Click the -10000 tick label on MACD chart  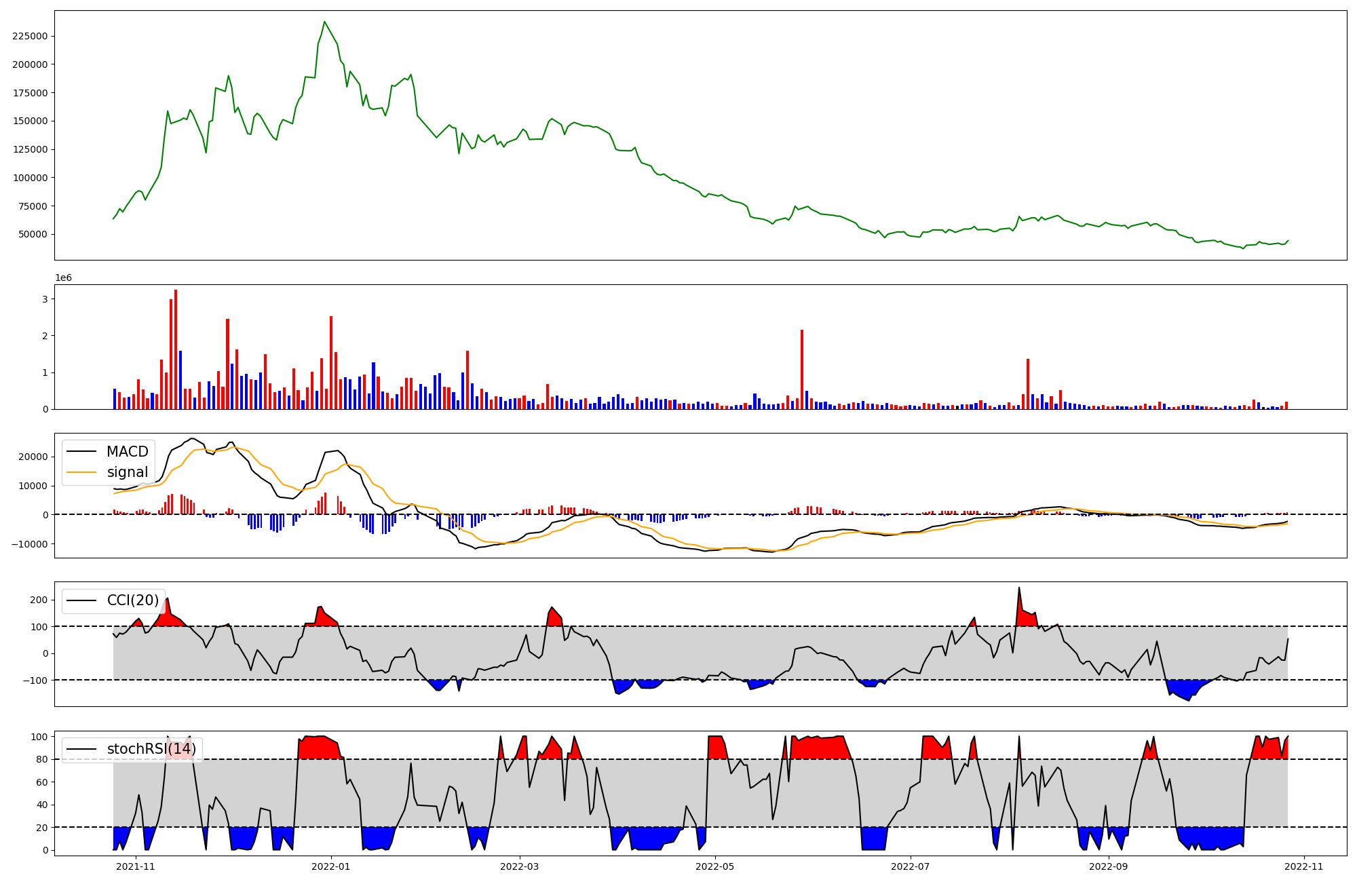(28, 544)
